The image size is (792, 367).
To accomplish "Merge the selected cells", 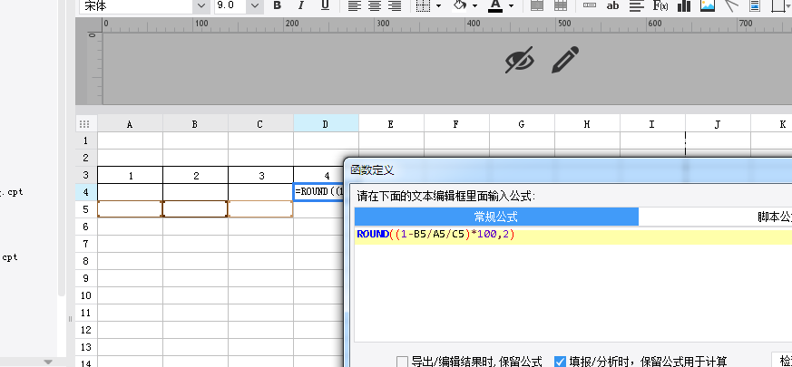I will tap(537, 5).
